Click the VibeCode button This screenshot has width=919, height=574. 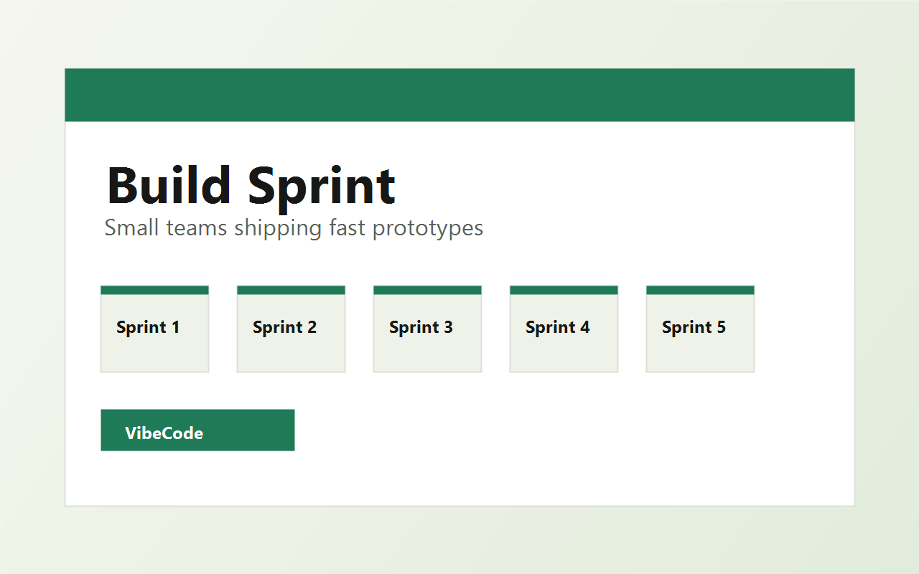click(197, 430)
